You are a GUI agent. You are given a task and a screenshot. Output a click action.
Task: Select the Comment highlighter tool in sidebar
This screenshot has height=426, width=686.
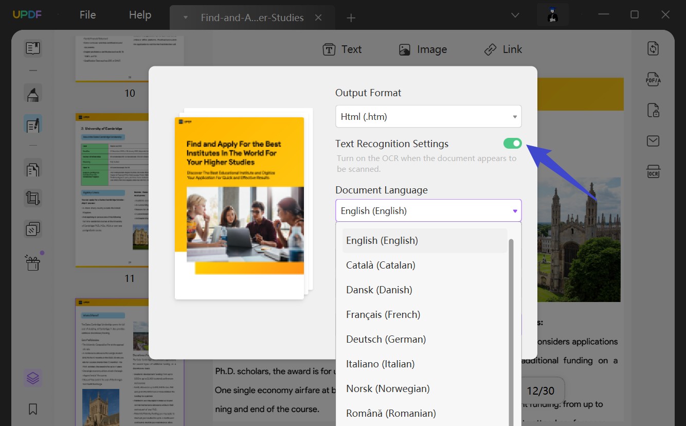pyautogui.click(x=33, y=95)
